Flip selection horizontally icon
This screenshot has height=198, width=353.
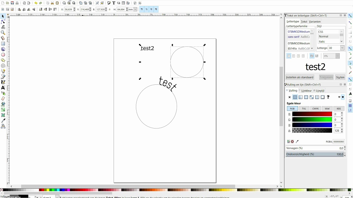29,9
